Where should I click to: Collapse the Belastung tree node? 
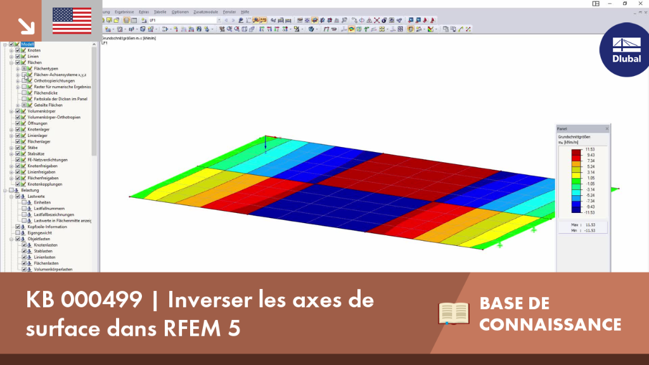tap(5, 190)
